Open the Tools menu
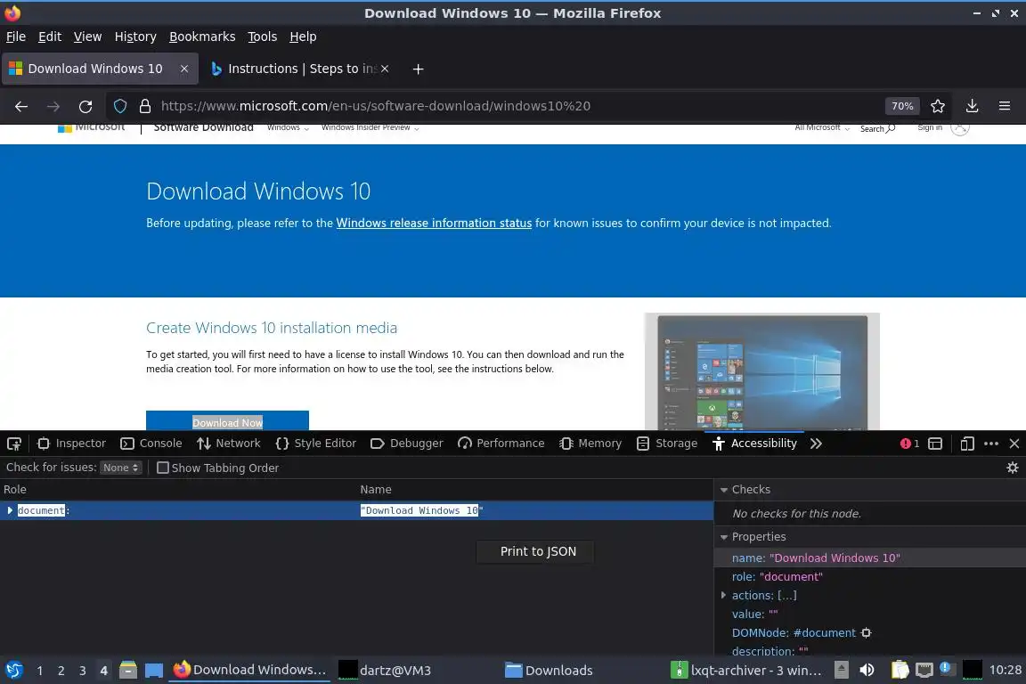The width and height of the screenshot is (1026, 684). [x=263, y=37]
